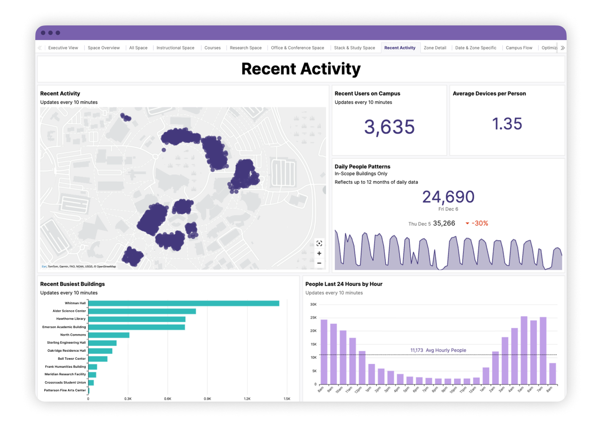
Task: Open the Campus Flow tab
Action: [x=519, y=48]
